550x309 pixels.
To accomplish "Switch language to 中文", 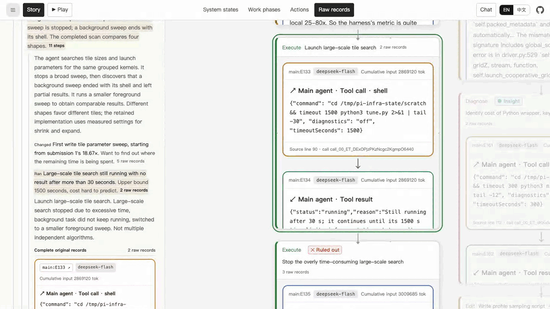I will coord(521,10).
